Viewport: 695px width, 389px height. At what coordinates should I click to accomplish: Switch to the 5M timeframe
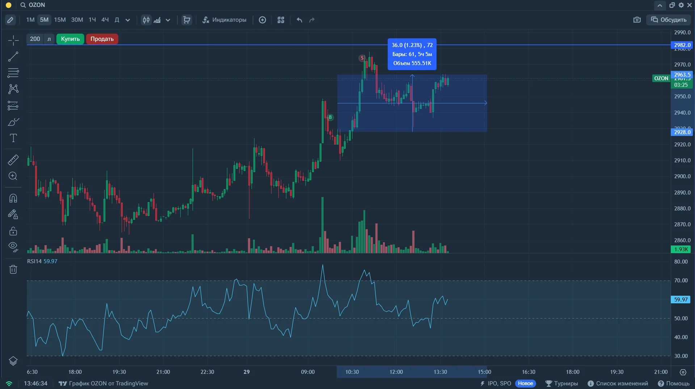(x=44, y=20)
